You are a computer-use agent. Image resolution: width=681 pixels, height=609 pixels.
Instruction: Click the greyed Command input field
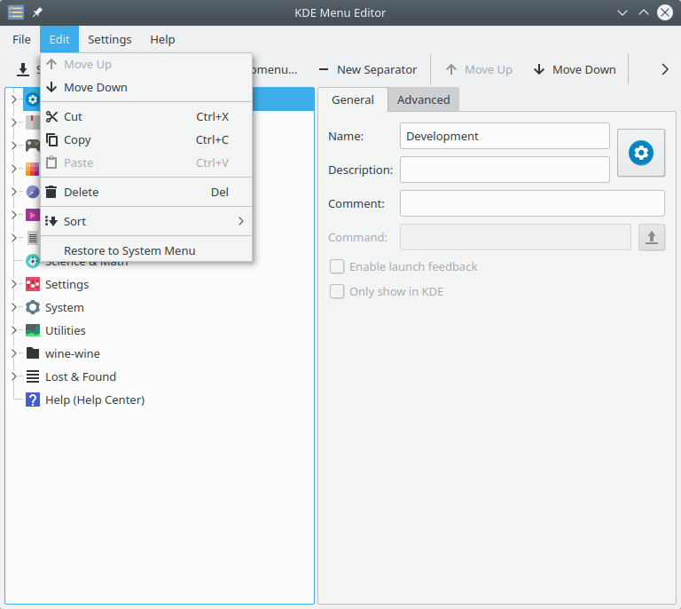tap(515, 237)
